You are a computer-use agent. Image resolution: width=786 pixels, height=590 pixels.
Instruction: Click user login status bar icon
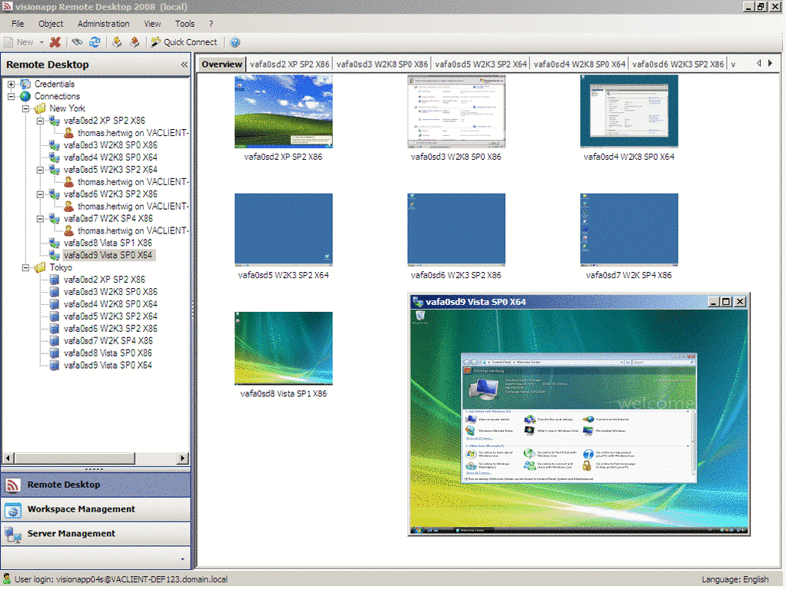click(x=7, y=579)
